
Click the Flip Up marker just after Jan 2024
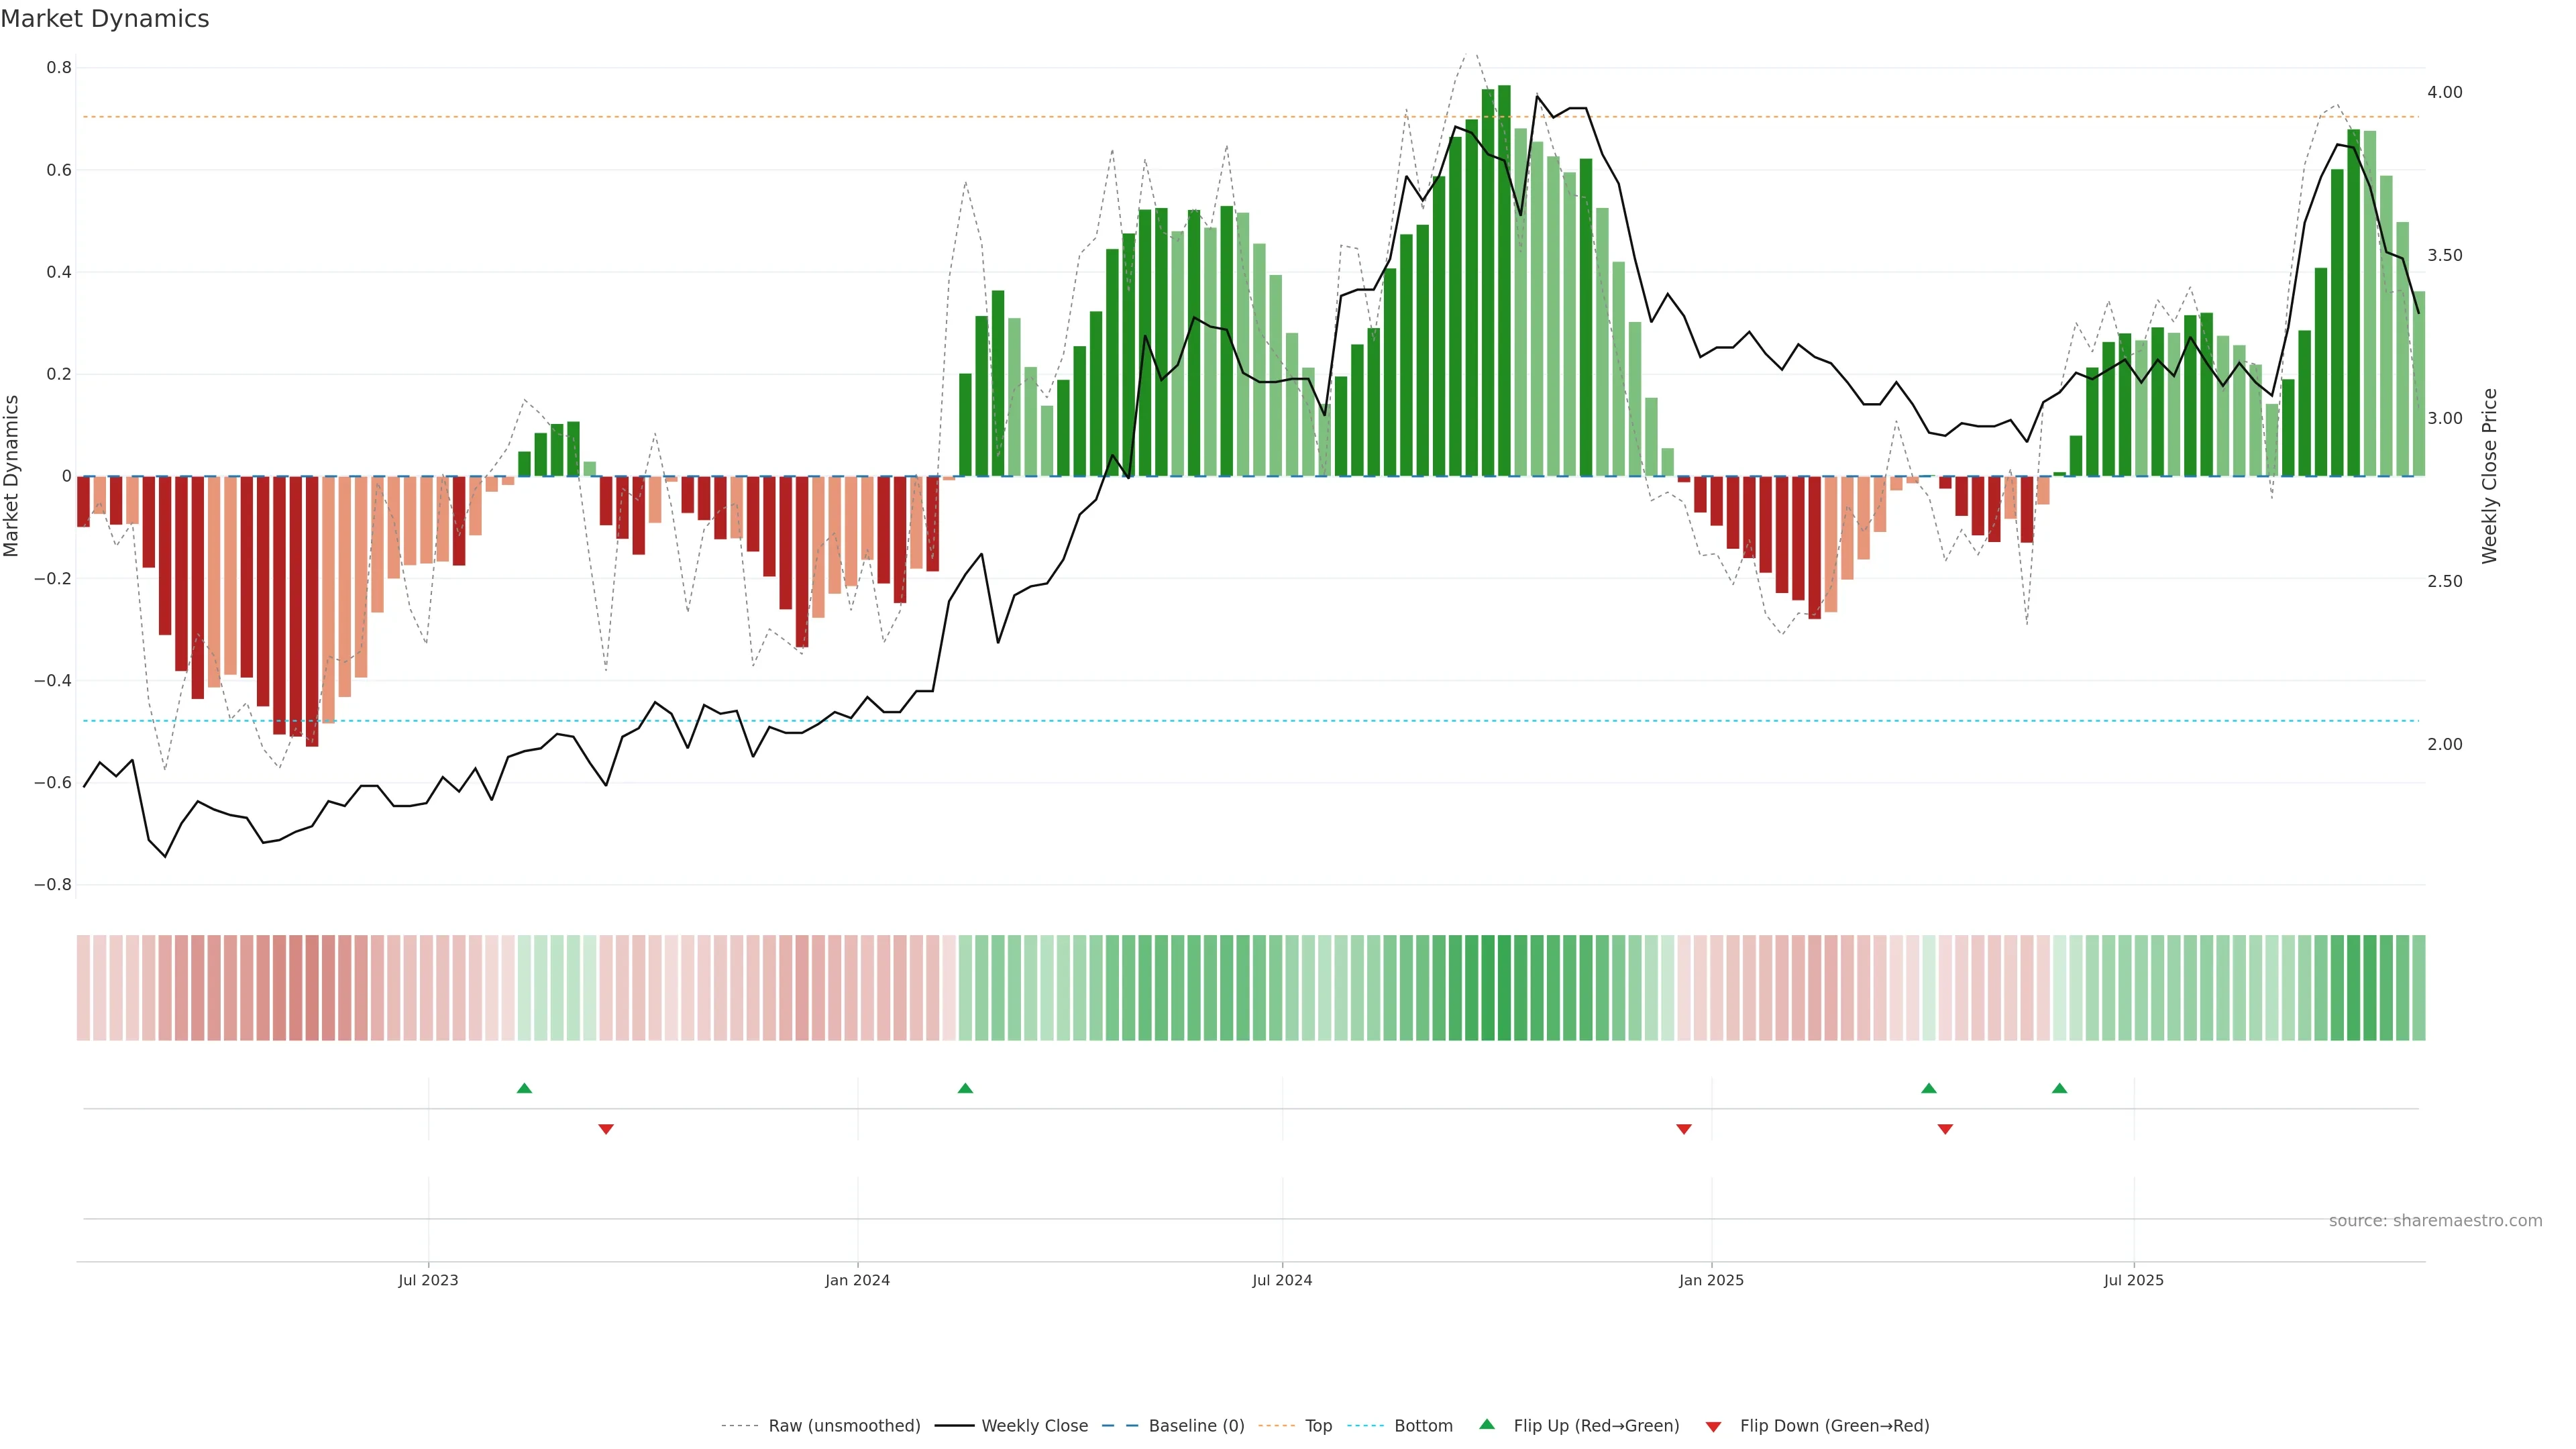(x=965, y=1088)
